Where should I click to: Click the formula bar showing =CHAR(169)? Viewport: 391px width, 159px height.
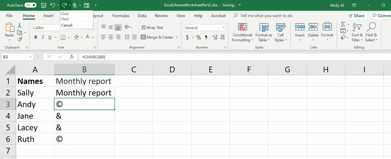tap(235, 57)
